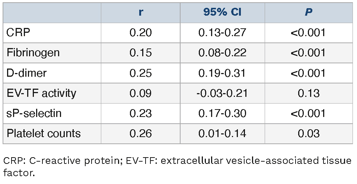Click the Platelet counts r value 0.26

[140, 133]
